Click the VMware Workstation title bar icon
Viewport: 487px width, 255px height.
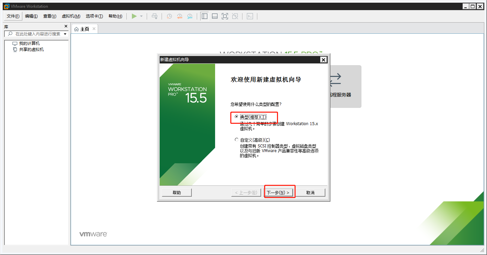(x=6, y=6)
